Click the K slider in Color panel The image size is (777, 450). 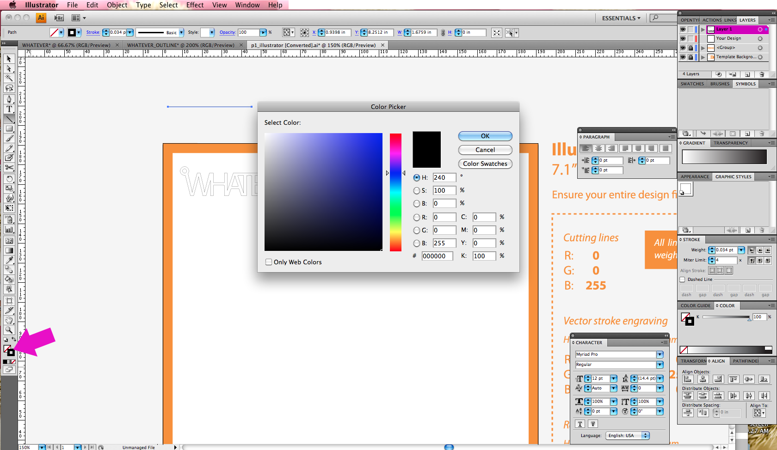pyautogui.click(x=726, y=317)
